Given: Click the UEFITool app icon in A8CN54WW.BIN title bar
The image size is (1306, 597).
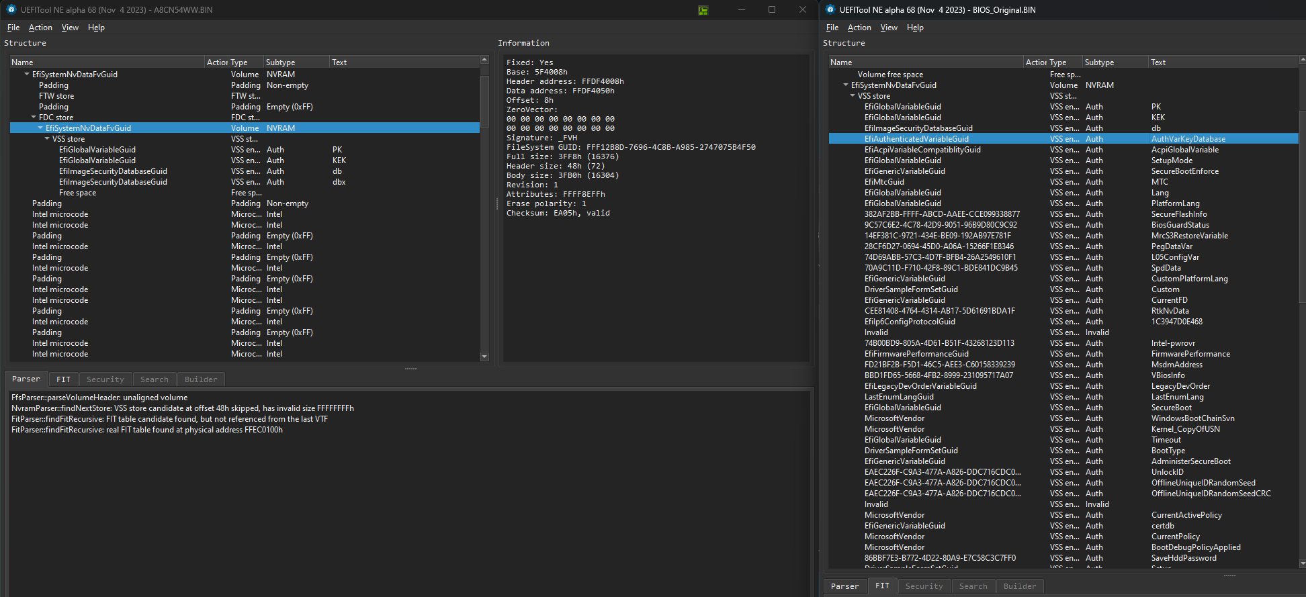Looking at the screenshot, I should 11,9.
